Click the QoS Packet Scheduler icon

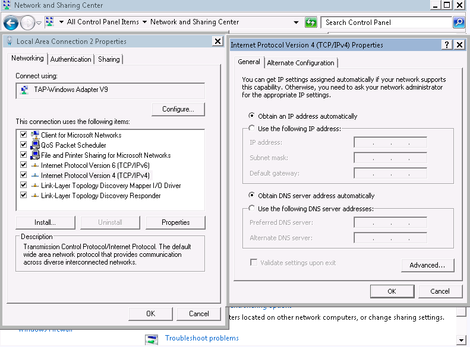coord(35,145)
